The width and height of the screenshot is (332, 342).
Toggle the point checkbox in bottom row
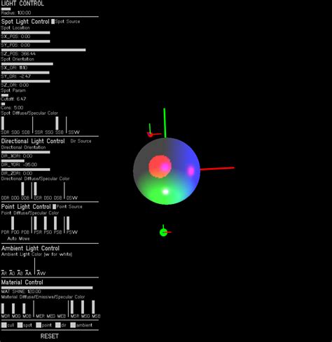click(x=39, y=325)
